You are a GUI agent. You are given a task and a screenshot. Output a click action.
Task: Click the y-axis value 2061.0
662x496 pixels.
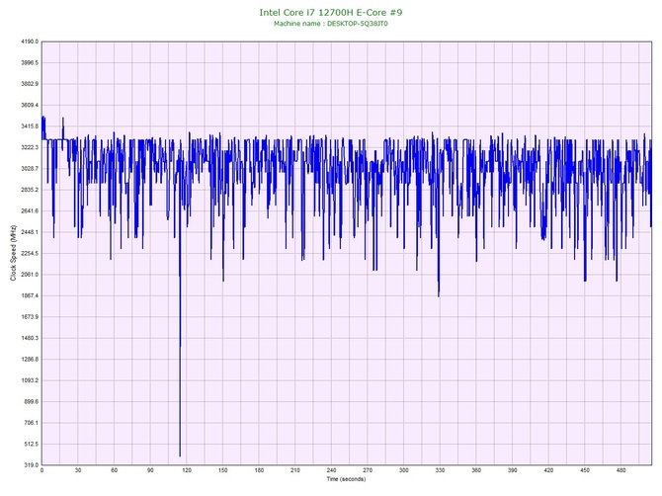(x=30, y=275)
